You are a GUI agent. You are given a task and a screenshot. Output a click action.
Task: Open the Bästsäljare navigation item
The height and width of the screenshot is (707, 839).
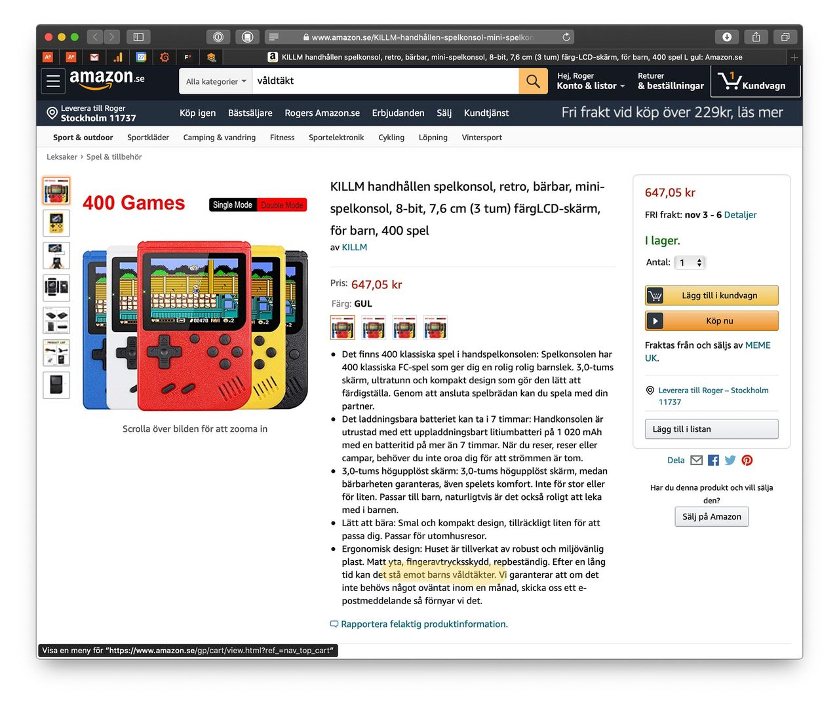[x=250, y=113]
